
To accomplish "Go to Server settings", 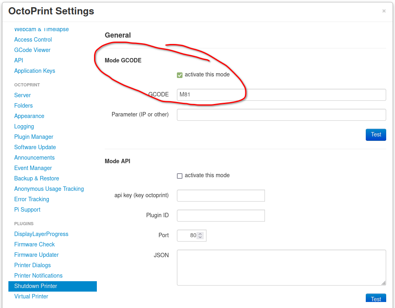I will 22,95.
